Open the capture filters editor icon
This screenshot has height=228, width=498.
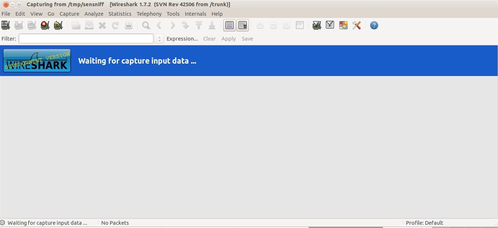[x=317, y=26]
